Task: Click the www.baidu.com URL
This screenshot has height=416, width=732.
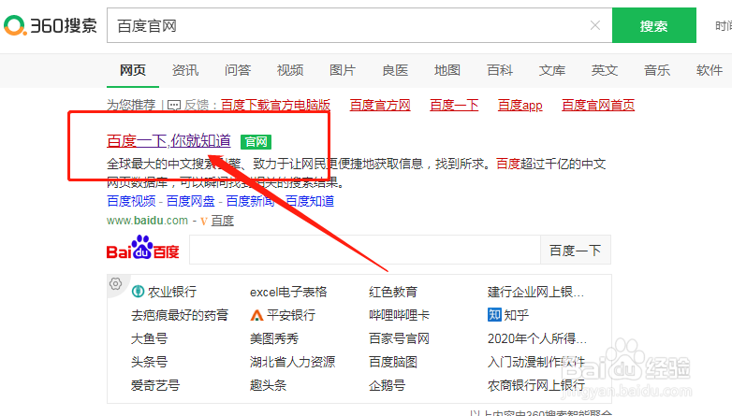Action: click(x=147, y=220)
